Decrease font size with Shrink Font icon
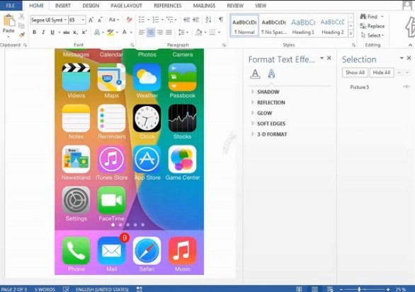 point(100,20)
